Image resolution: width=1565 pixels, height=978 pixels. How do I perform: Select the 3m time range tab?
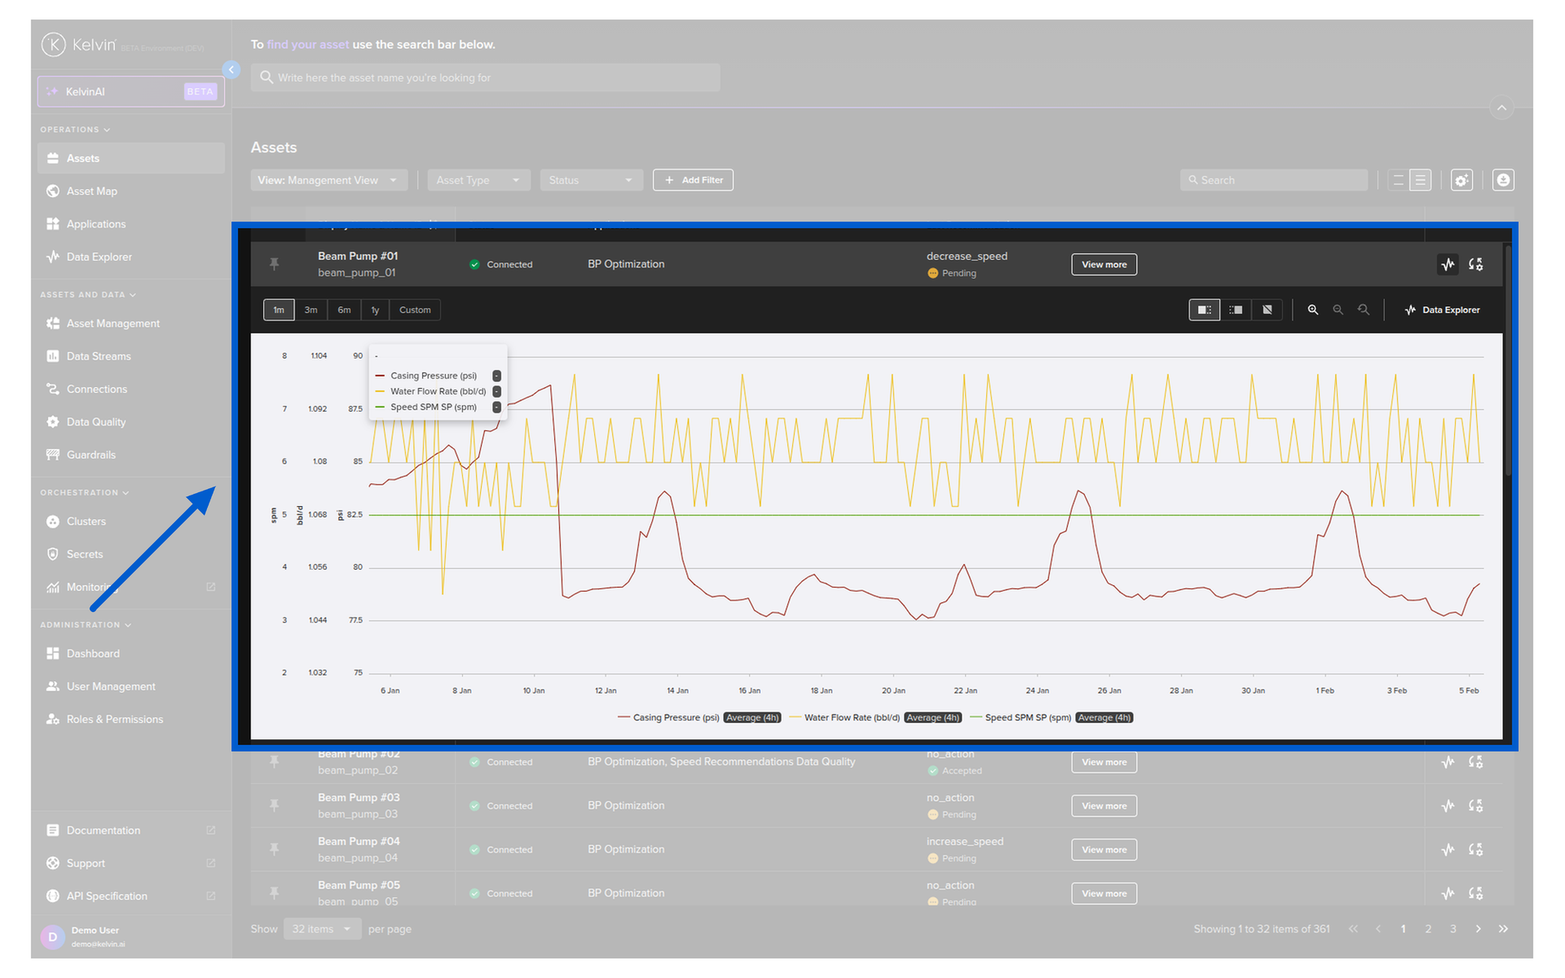311,310
